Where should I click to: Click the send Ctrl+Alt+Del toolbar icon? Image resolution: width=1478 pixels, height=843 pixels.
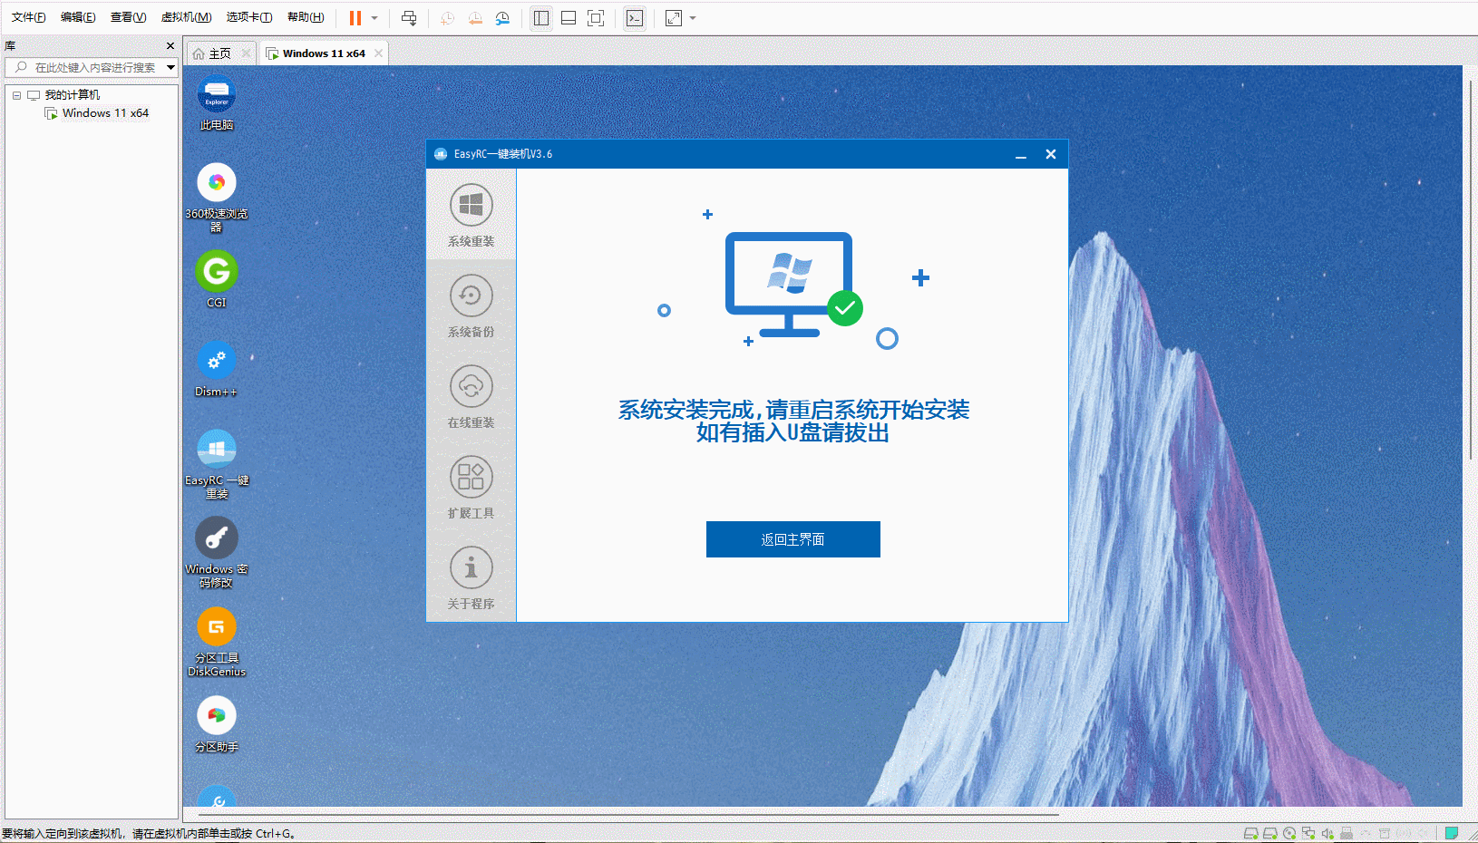409,18
